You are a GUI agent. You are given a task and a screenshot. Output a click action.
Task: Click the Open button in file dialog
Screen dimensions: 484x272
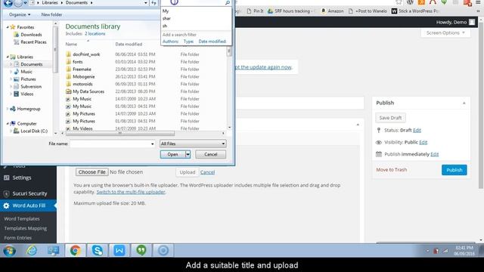pos(172,154)
